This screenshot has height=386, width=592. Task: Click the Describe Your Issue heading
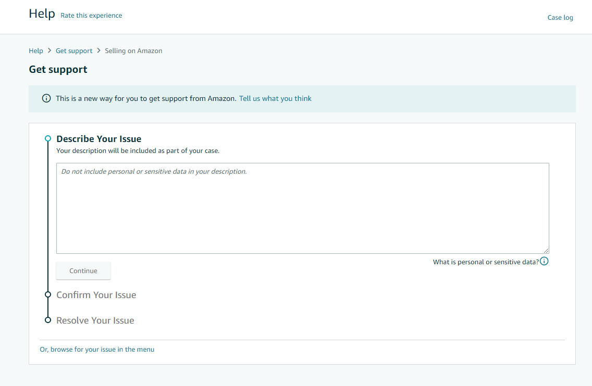point(98,139)
